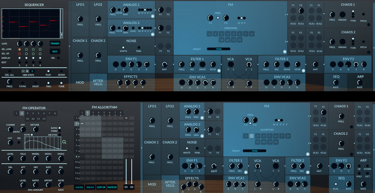Click the WHEEL knob in FM Operator

(35, 159)
